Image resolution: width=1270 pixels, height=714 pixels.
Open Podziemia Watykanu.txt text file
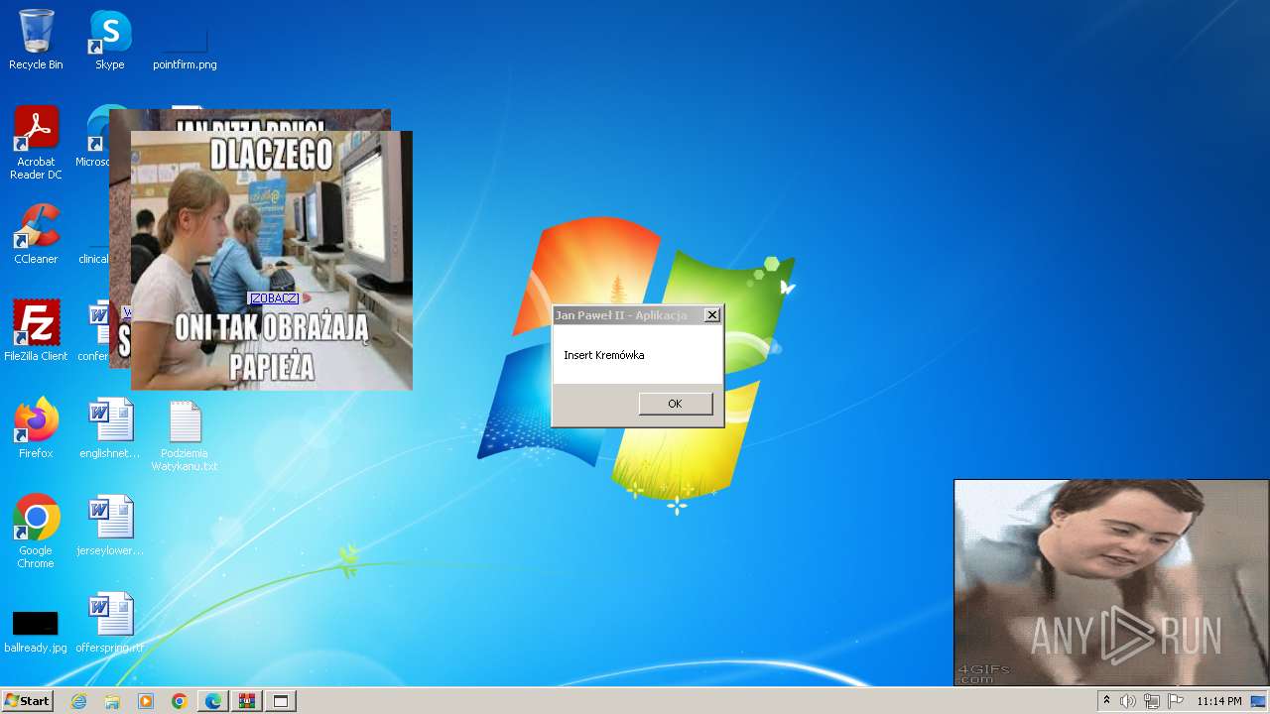tap(185, 434)
